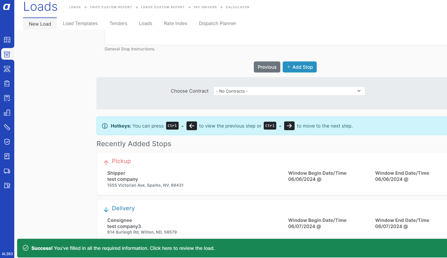Click in the stop instructions text area
The width and height of the screenshot is (447, 258).
(x=276, y=37)
